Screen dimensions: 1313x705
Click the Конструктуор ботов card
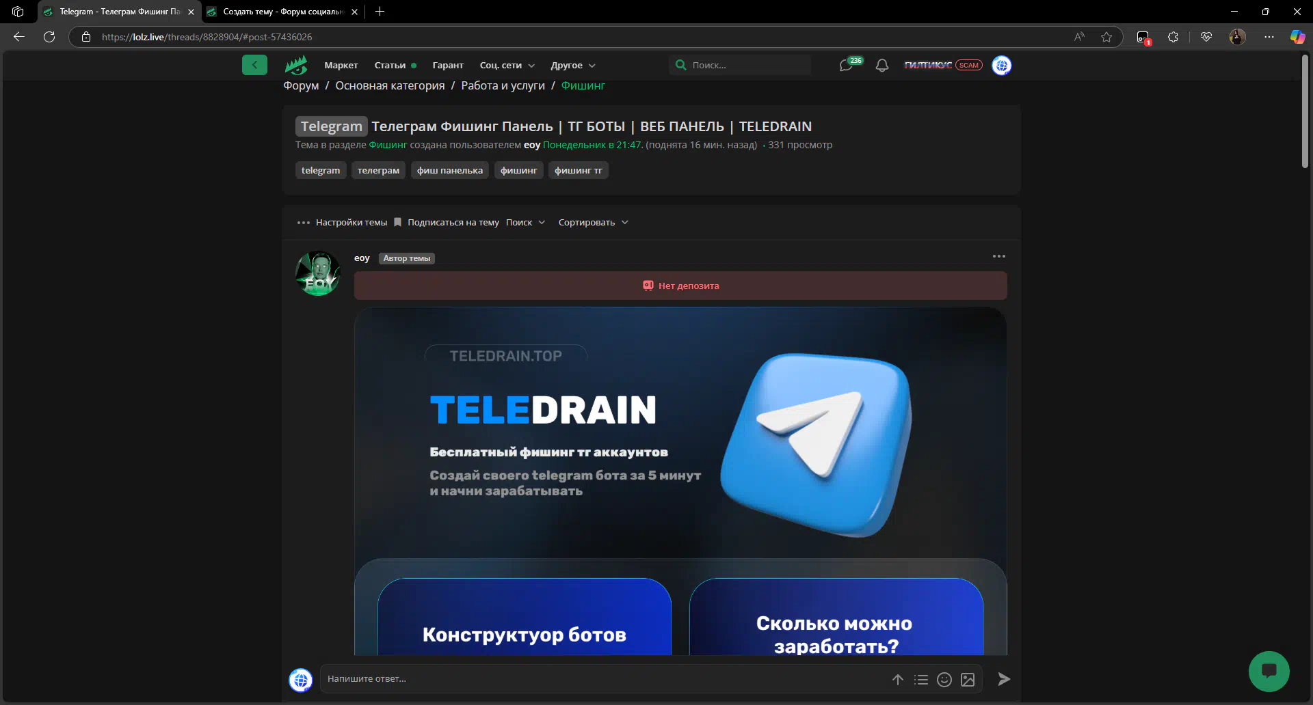click(525, 617)
